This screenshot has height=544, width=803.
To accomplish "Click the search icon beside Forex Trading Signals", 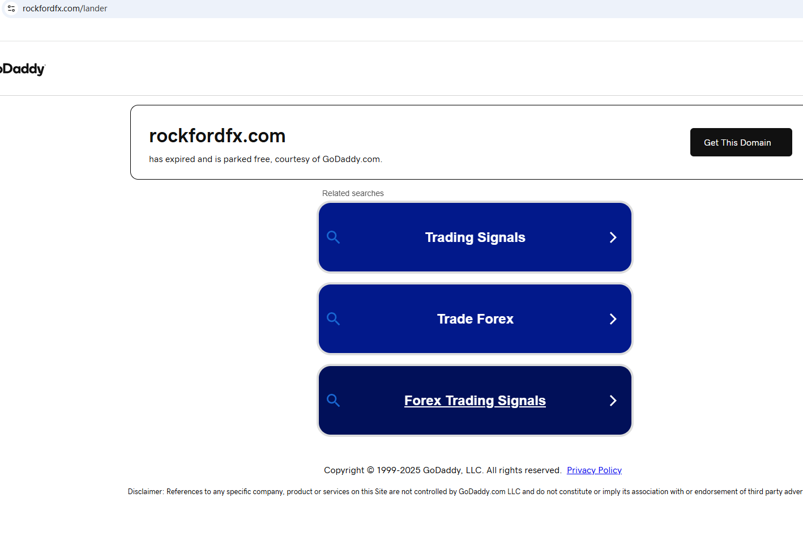I will tap(334, 401).
